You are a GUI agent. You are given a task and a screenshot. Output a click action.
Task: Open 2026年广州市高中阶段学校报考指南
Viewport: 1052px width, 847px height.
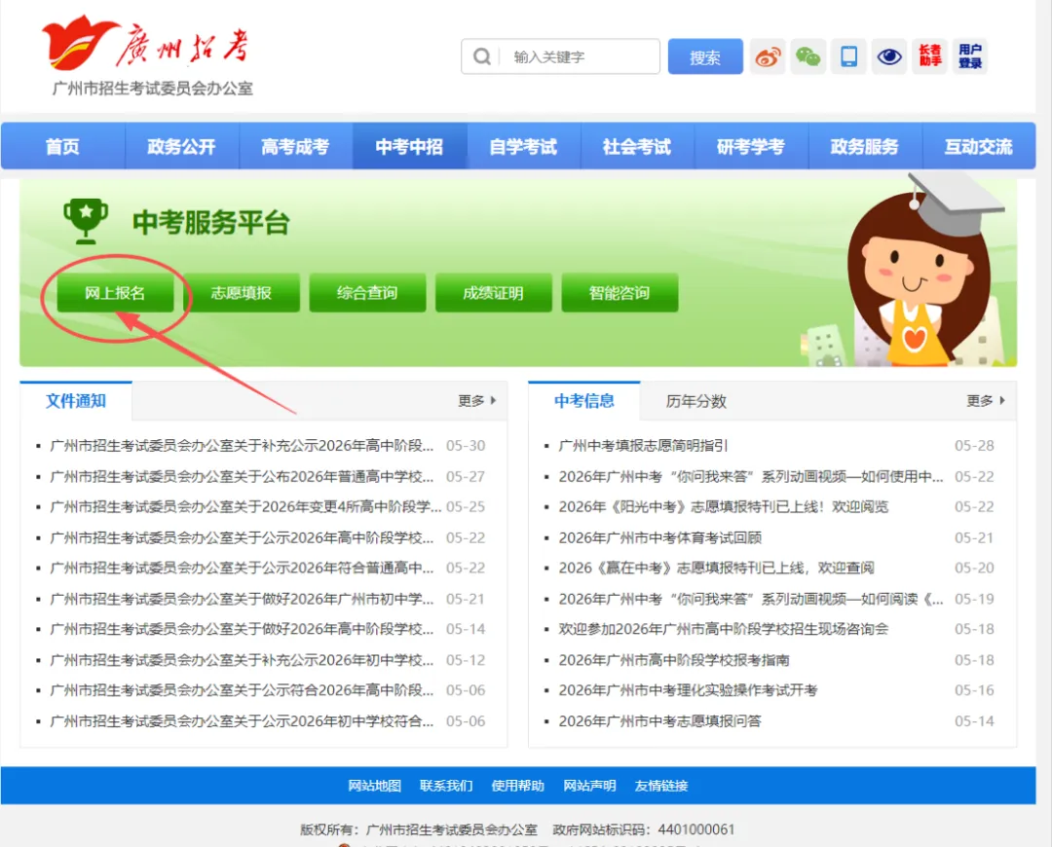[x=674, y=659]
